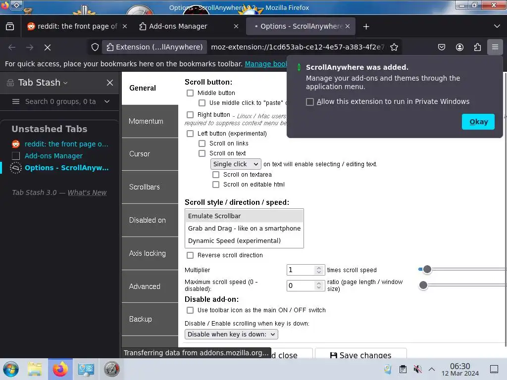Toggle Scroll on text checkbox
This screenshot has height=380, width=507.
[202, 153]
